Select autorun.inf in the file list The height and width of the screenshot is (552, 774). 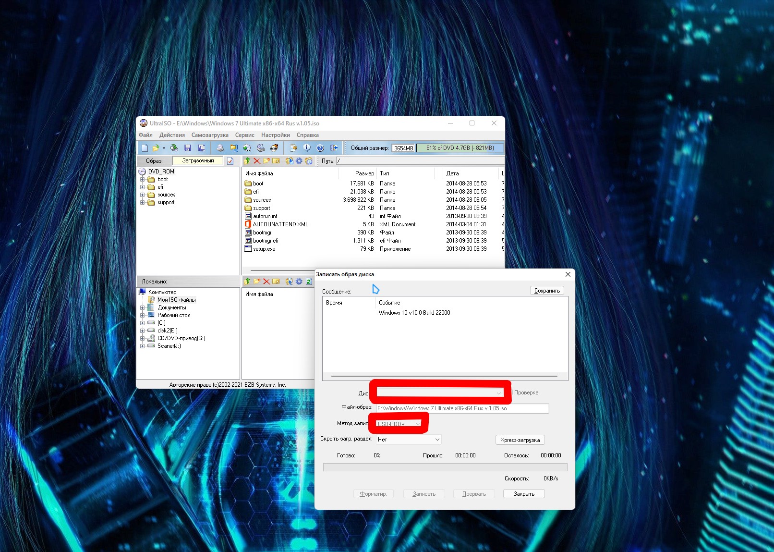(x=265, y=216)
